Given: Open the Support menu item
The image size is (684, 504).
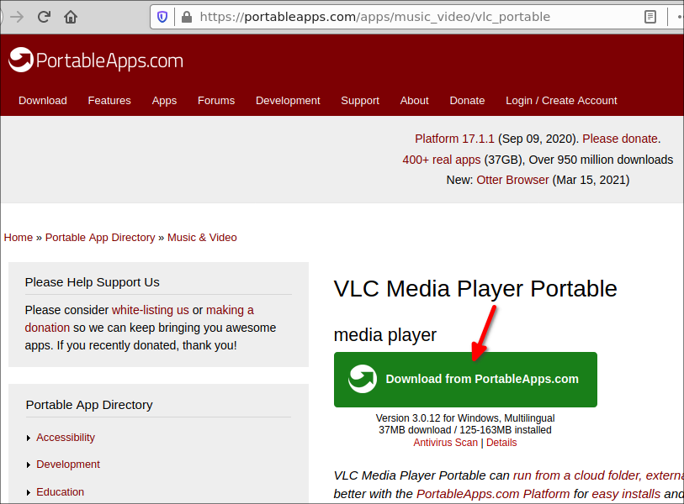Looking at the screenshot, I should click(x=360, y=101).
